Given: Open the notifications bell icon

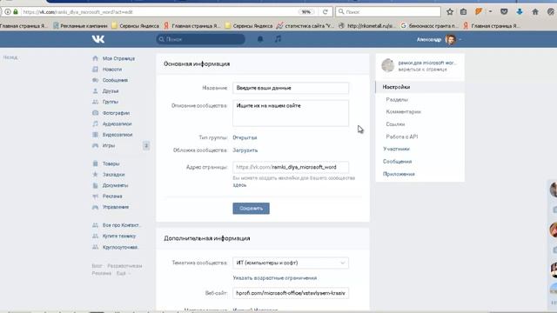Looking at the screenshot, I should click(x=260, y=39).
